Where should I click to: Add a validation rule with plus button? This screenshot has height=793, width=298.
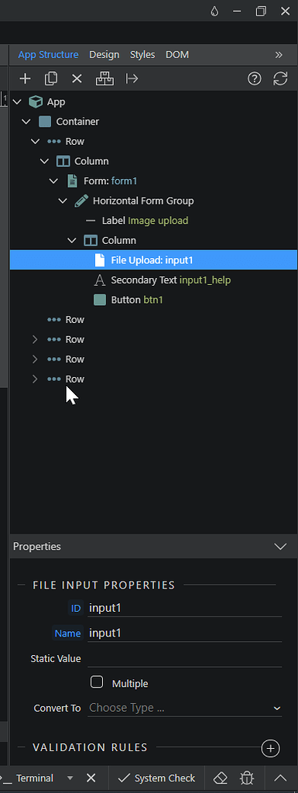pos(270,749)
